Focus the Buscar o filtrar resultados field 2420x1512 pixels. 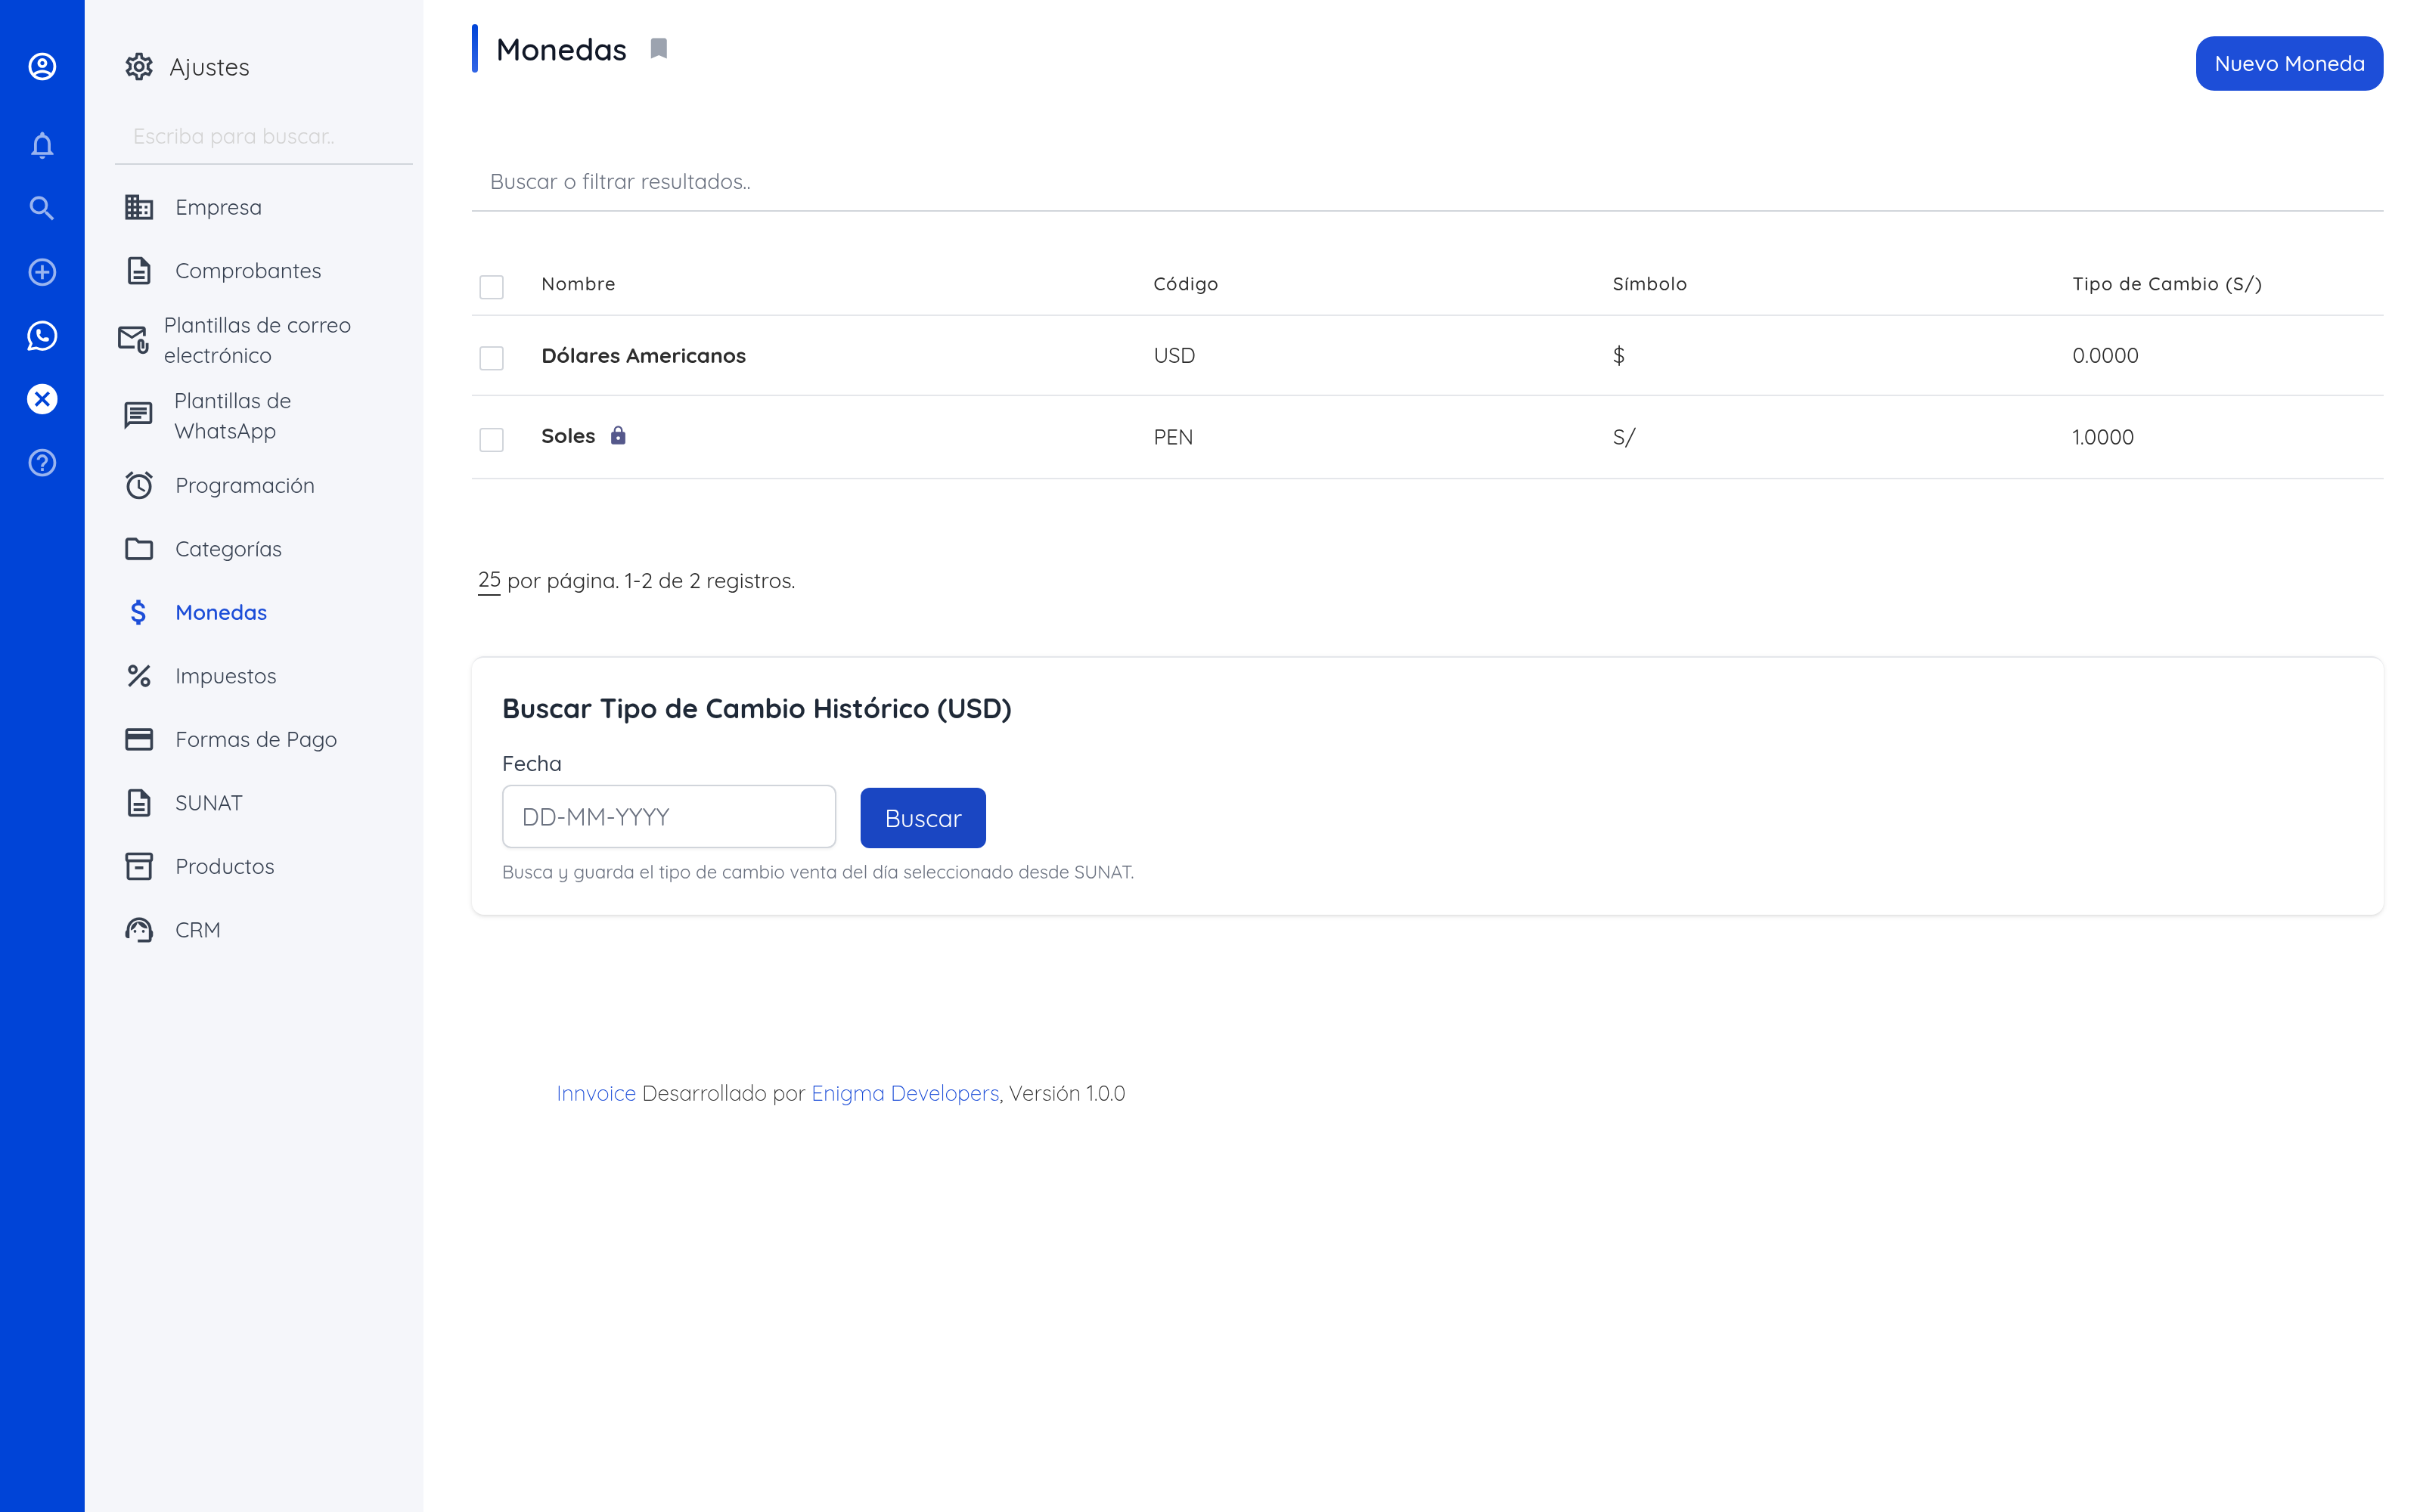1427,181
